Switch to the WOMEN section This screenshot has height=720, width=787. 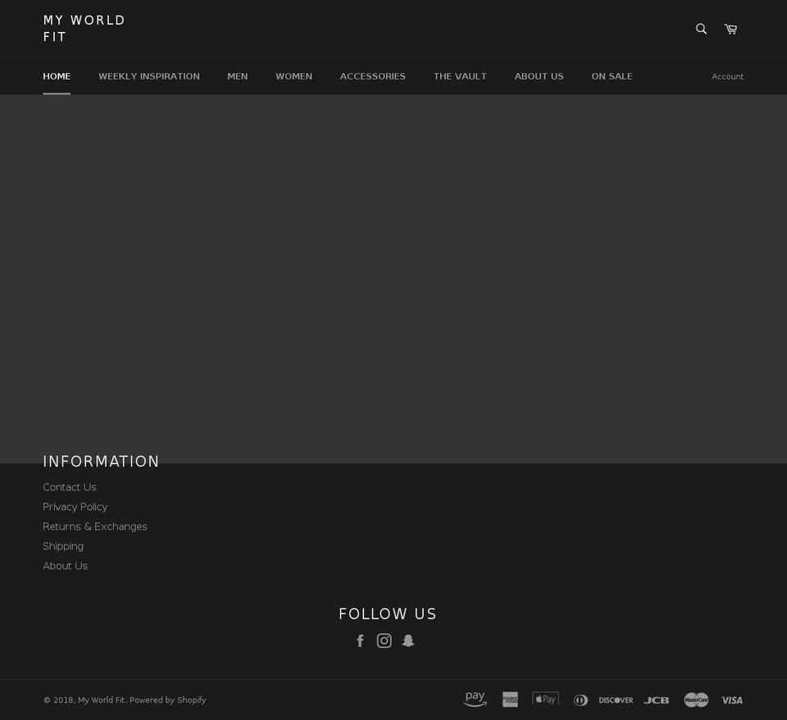pos(293,76)
